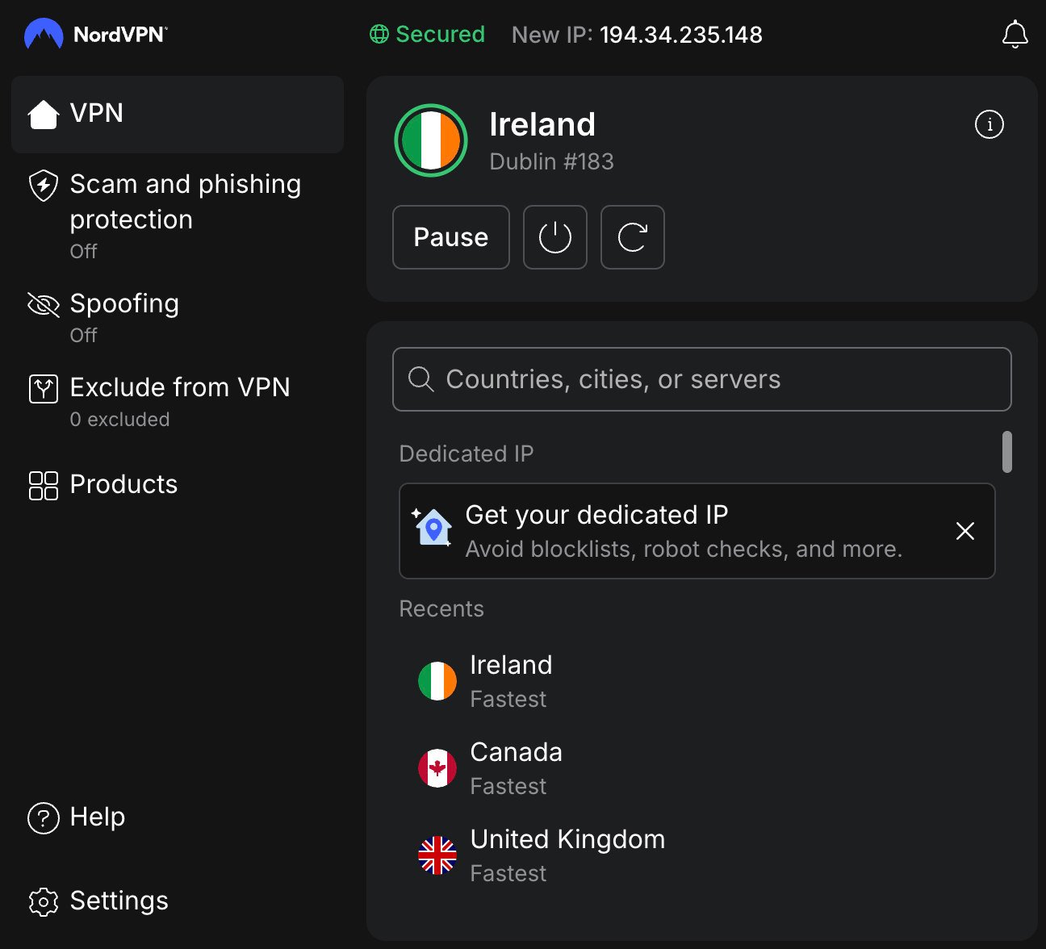Click the 0 excluded status text

click(x=120, y=420)
